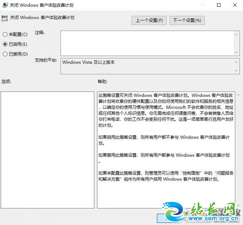Click the help paragraph starting 如果禁用此策略设置
243x225 pixels.
click(164, 158)
